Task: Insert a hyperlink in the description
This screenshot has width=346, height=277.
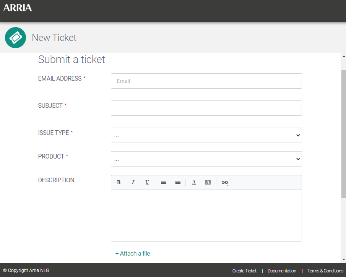Action: [224, 182]
